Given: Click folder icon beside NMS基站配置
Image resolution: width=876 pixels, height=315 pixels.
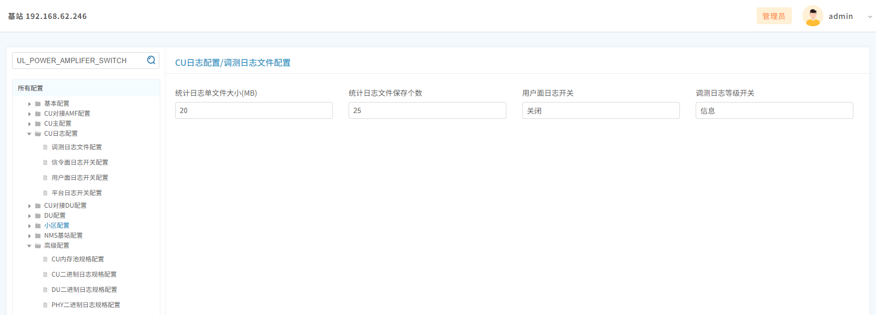Looking at the screenshot, I should pyautogui.click(x=38, y=236).
